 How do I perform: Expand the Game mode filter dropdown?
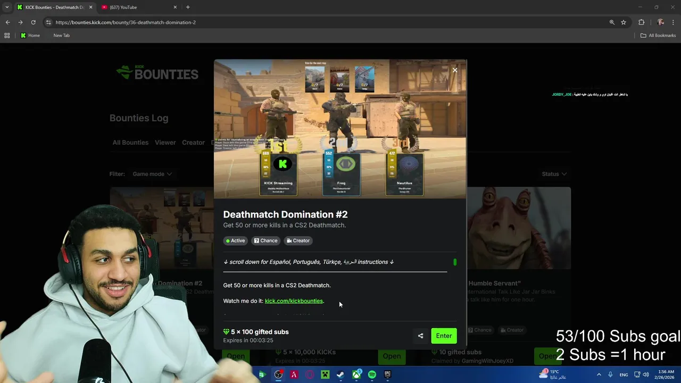pyautogui.click(x=152, y=174)
